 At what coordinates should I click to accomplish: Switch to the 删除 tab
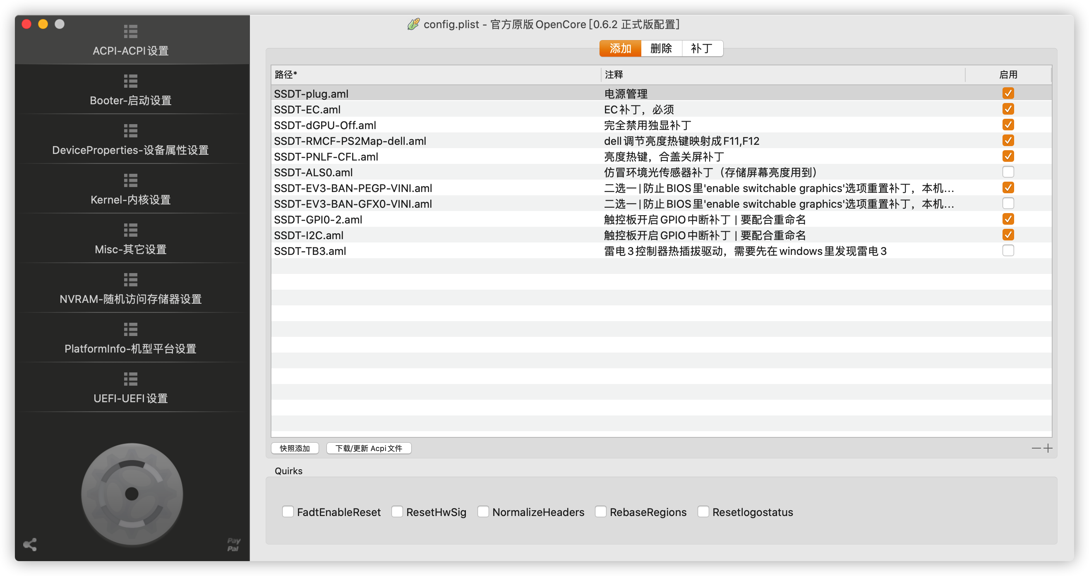[x=661, y=49]
